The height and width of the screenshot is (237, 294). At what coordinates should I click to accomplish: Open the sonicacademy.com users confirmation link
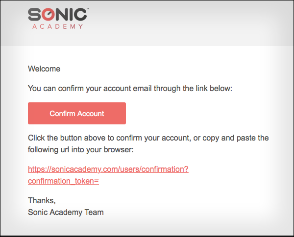coord(108,169)
